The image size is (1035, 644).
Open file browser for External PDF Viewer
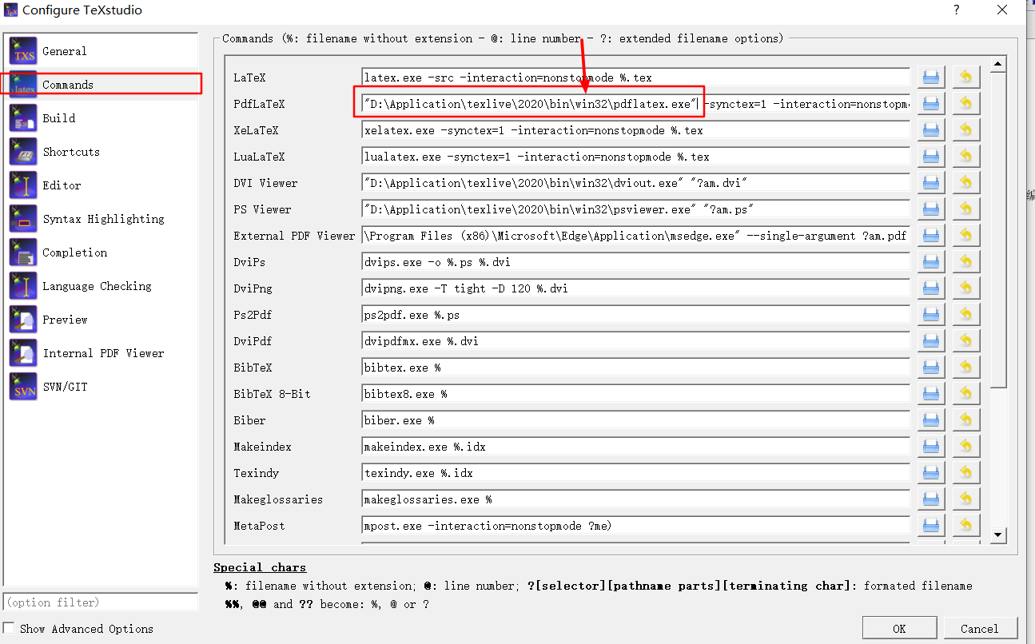tap(930, 235)
